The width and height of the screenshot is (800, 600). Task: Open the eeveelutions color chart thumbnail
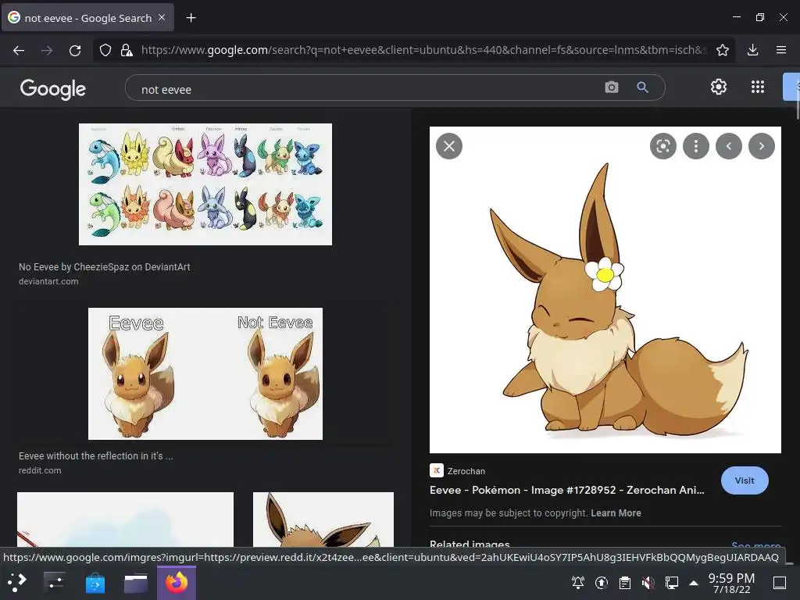[x=205, y=184]
